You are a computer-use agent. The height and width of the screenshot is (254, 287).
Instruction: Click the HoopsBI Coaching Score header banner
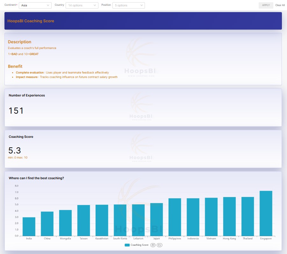point(143,21)
